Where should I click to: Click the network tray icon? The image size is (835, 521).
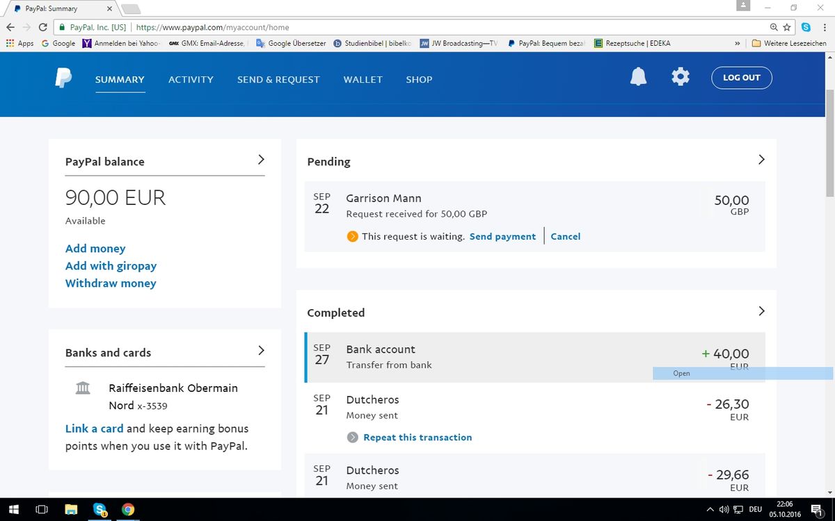click(x=738, y=509)
